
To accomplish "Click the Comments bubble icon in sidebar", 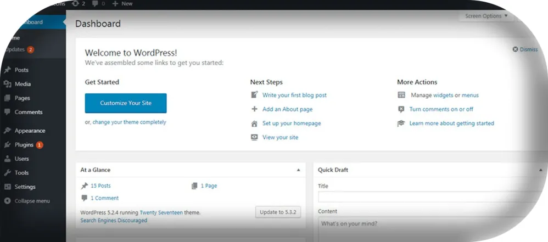I will point(7,112).
